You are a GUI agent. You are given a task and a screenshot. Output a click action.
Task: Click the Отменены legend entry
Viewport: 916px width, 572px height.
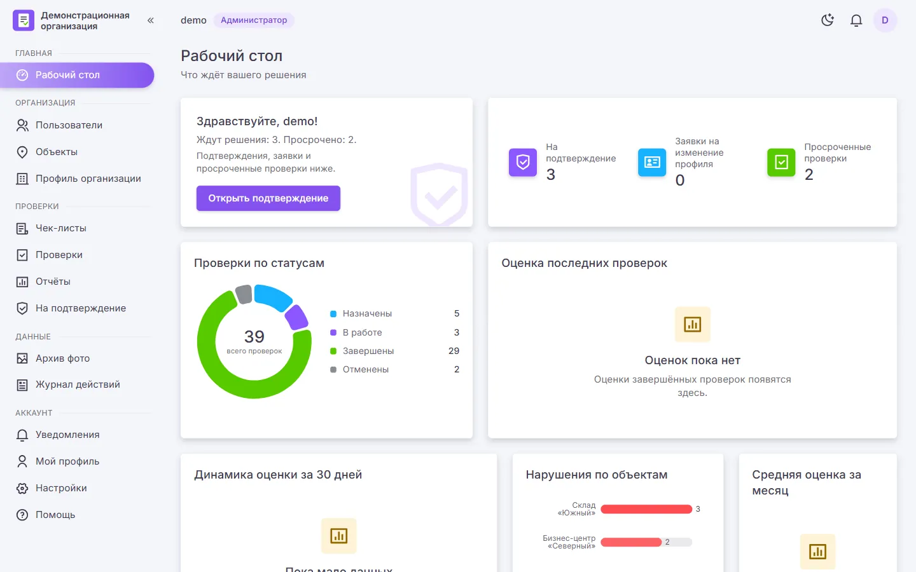coord(394,369)
